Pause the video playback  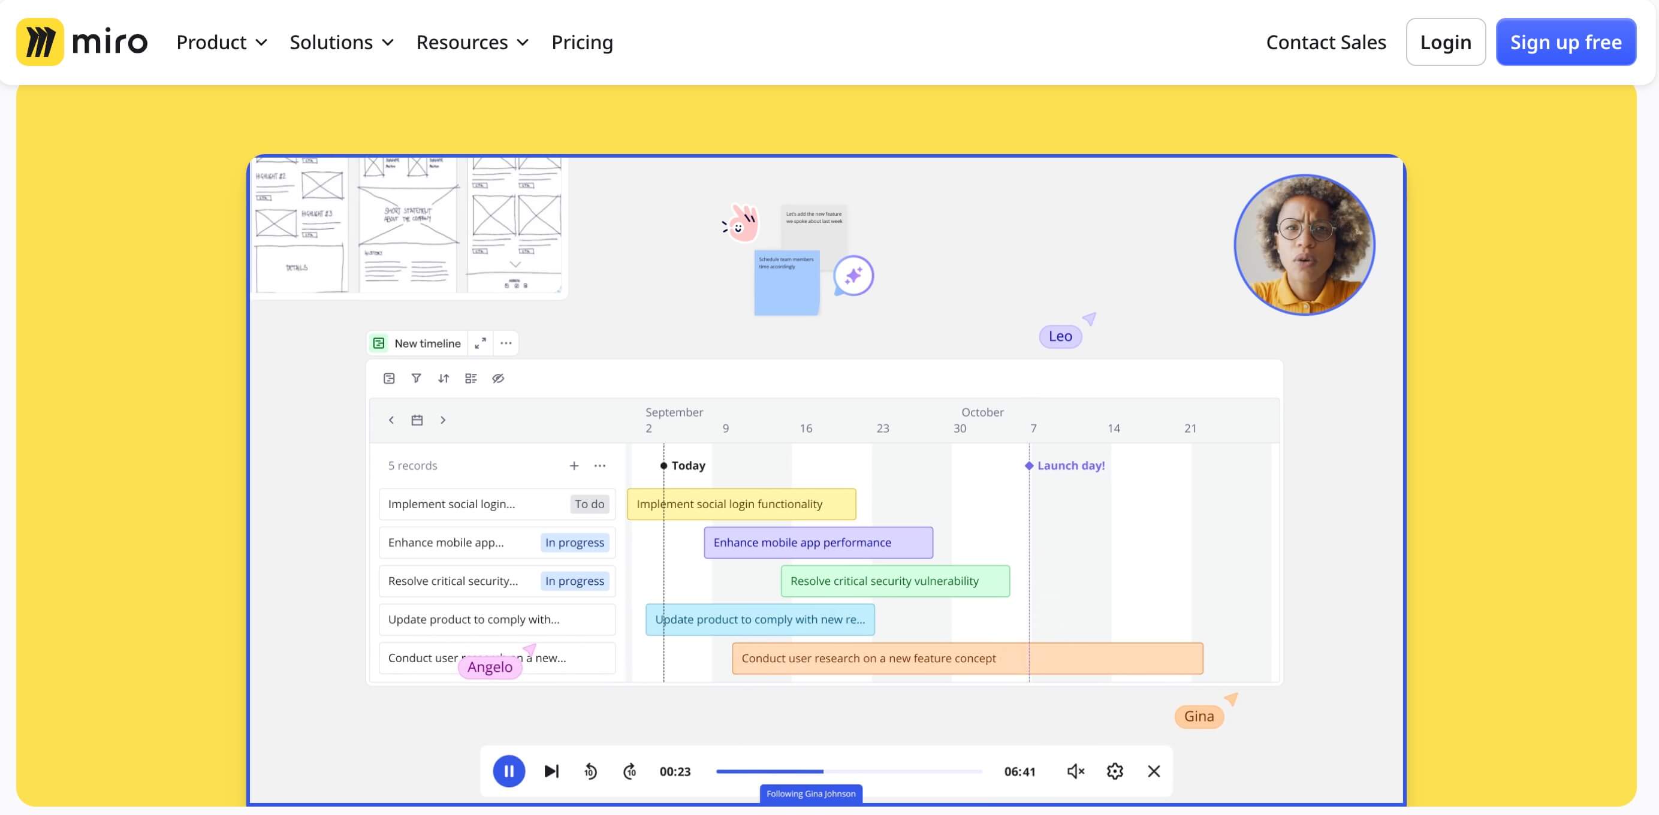pos(509,771)
